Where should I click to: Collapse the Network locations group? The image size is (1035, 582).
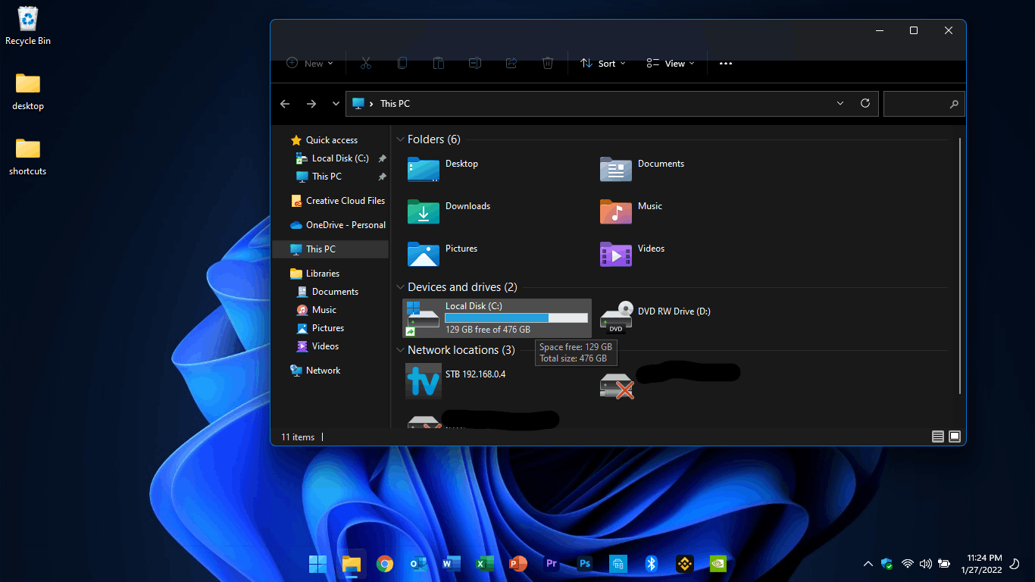coord(400,350)
